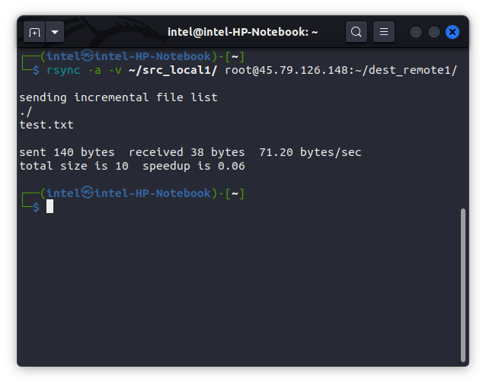This screenshot has height=385, width=486.
Task: Close the terminal window
Action: pyautogui.click(x=452, y=32)
